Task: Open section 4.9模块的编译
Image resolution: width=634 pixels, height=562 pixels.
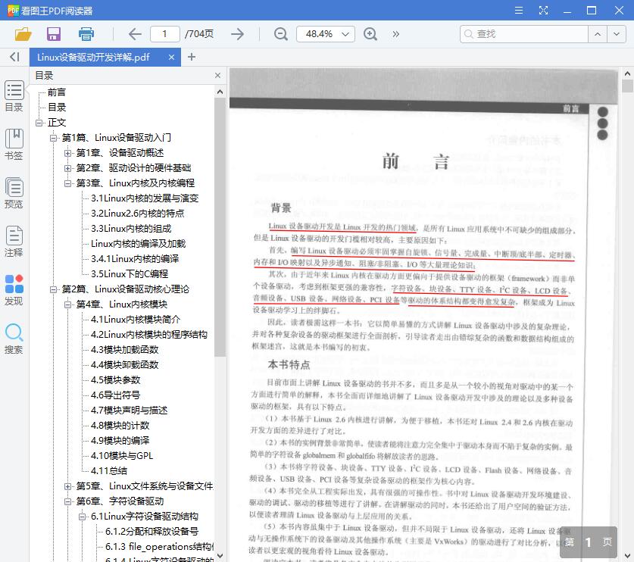Action: point(120,440)
